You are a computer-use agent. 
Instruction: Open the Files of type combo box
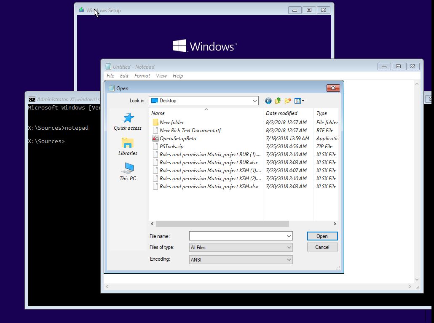click(241, 248)
